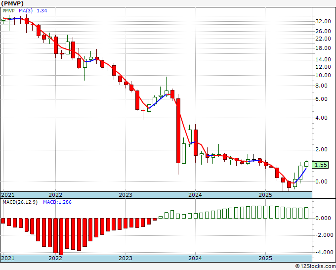Screen dimensions: 336x270
Task: Select 2022 on the MACD panel time axis
Action: pyautogui.click(x=55, y=258)
